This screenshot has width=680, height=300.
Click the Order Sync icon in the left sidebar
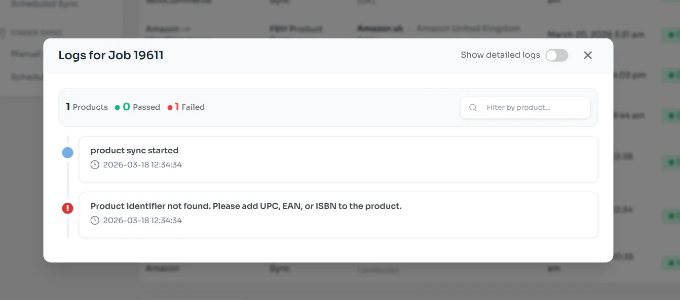click(x=5, y=32)
